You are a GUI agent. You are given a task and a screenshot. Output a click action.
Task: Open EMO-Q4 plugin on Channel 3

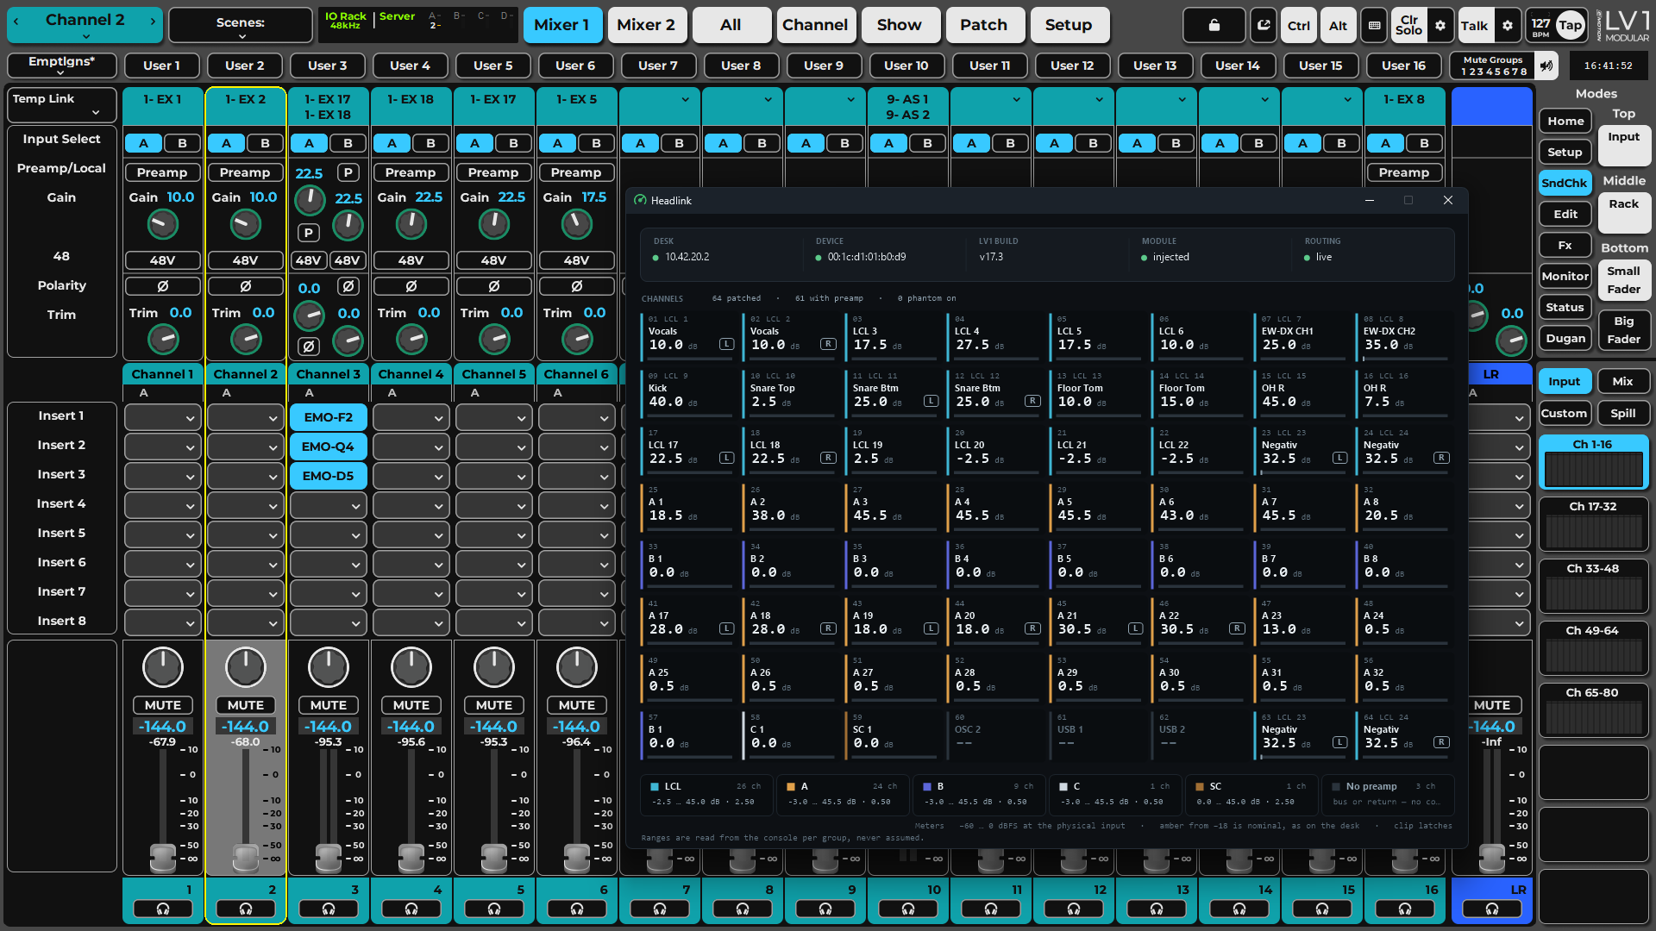click(x=329, y=447)
